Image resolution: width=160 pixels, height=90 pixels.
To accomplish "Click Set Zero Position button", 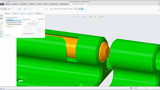I will [x=32, y=24].
